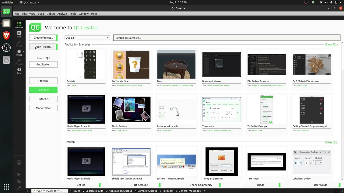Click the microphone indicator in top bar
The image size is (344, 193).
pos(331,2)
